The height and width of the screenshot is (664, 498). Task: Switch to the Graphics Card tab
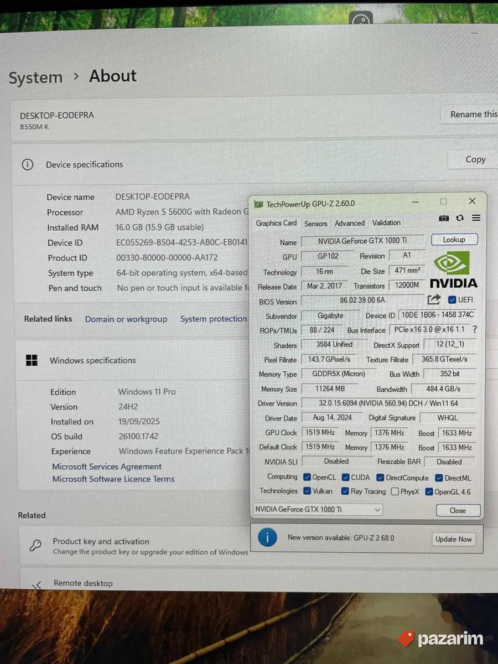[x=276, y=223]
